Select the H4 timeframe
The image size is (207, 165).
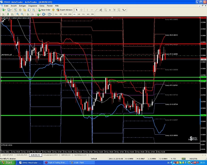tap(79, 14)
